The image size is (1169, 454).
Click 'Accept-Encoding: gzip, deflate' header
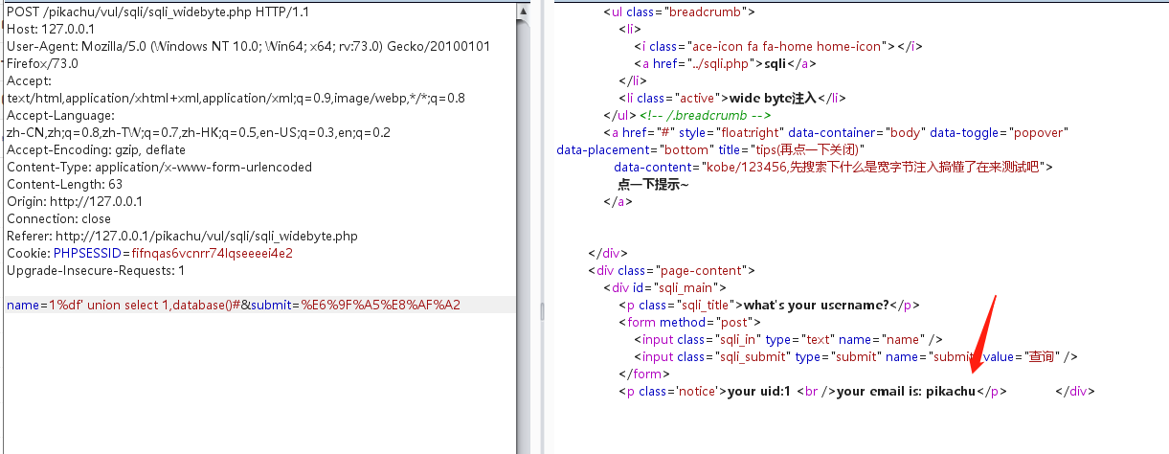click(x=96, y=150)
